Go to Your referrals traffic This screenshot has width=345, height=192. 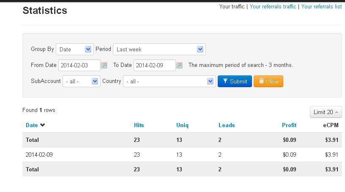(x=273, y=7)
